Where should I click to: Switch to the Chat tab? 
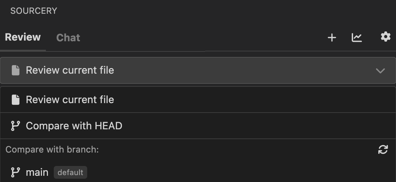68,38
